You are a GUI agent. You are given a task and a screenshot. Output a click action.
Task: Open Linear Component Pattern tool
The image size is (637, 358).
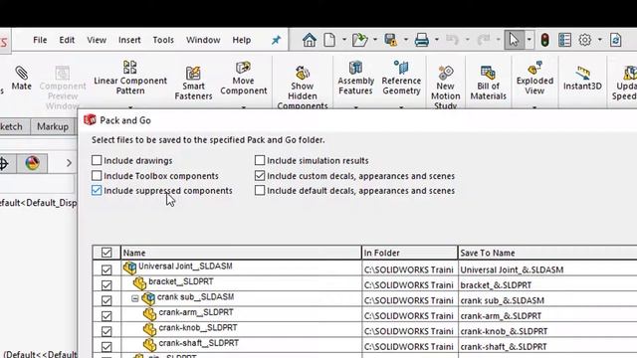coord(130,78)
